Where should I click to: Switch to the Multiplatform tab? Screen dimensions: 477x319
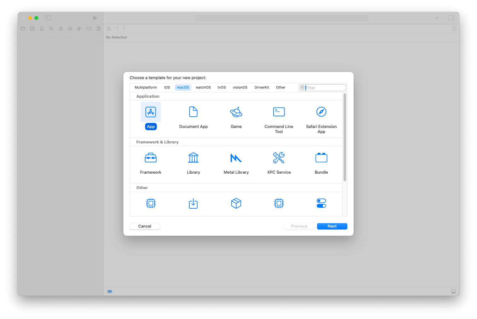[x=146, y=87]
